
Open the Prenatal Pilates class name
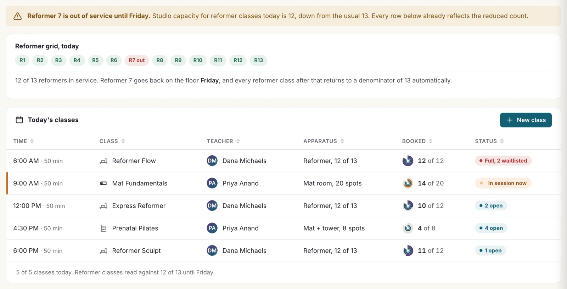[x=135, y=228]
